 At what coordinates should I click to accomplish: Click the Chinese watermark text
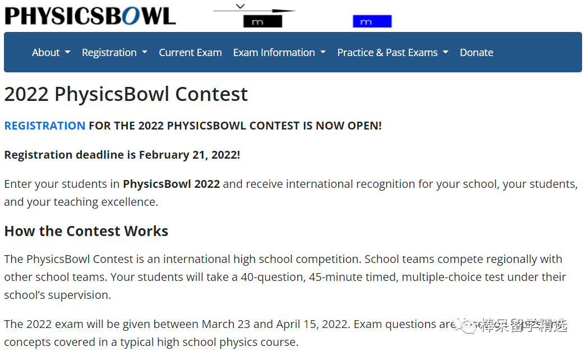coord(524,325)
